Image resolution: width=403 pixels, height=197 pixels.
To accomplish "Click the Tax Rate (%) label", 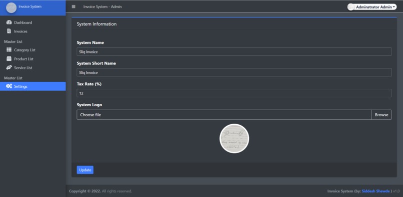I will pos(89,84).
